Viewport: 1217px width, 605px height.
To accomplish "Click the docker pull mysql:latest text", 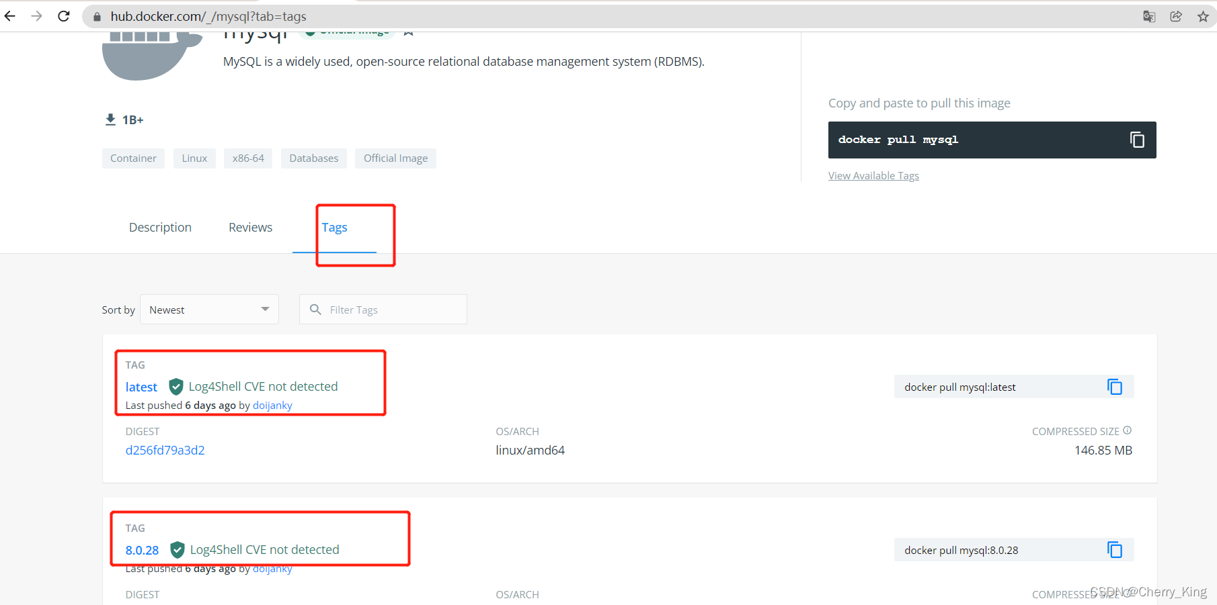I will pyautogui.click(x=959, y=387).
